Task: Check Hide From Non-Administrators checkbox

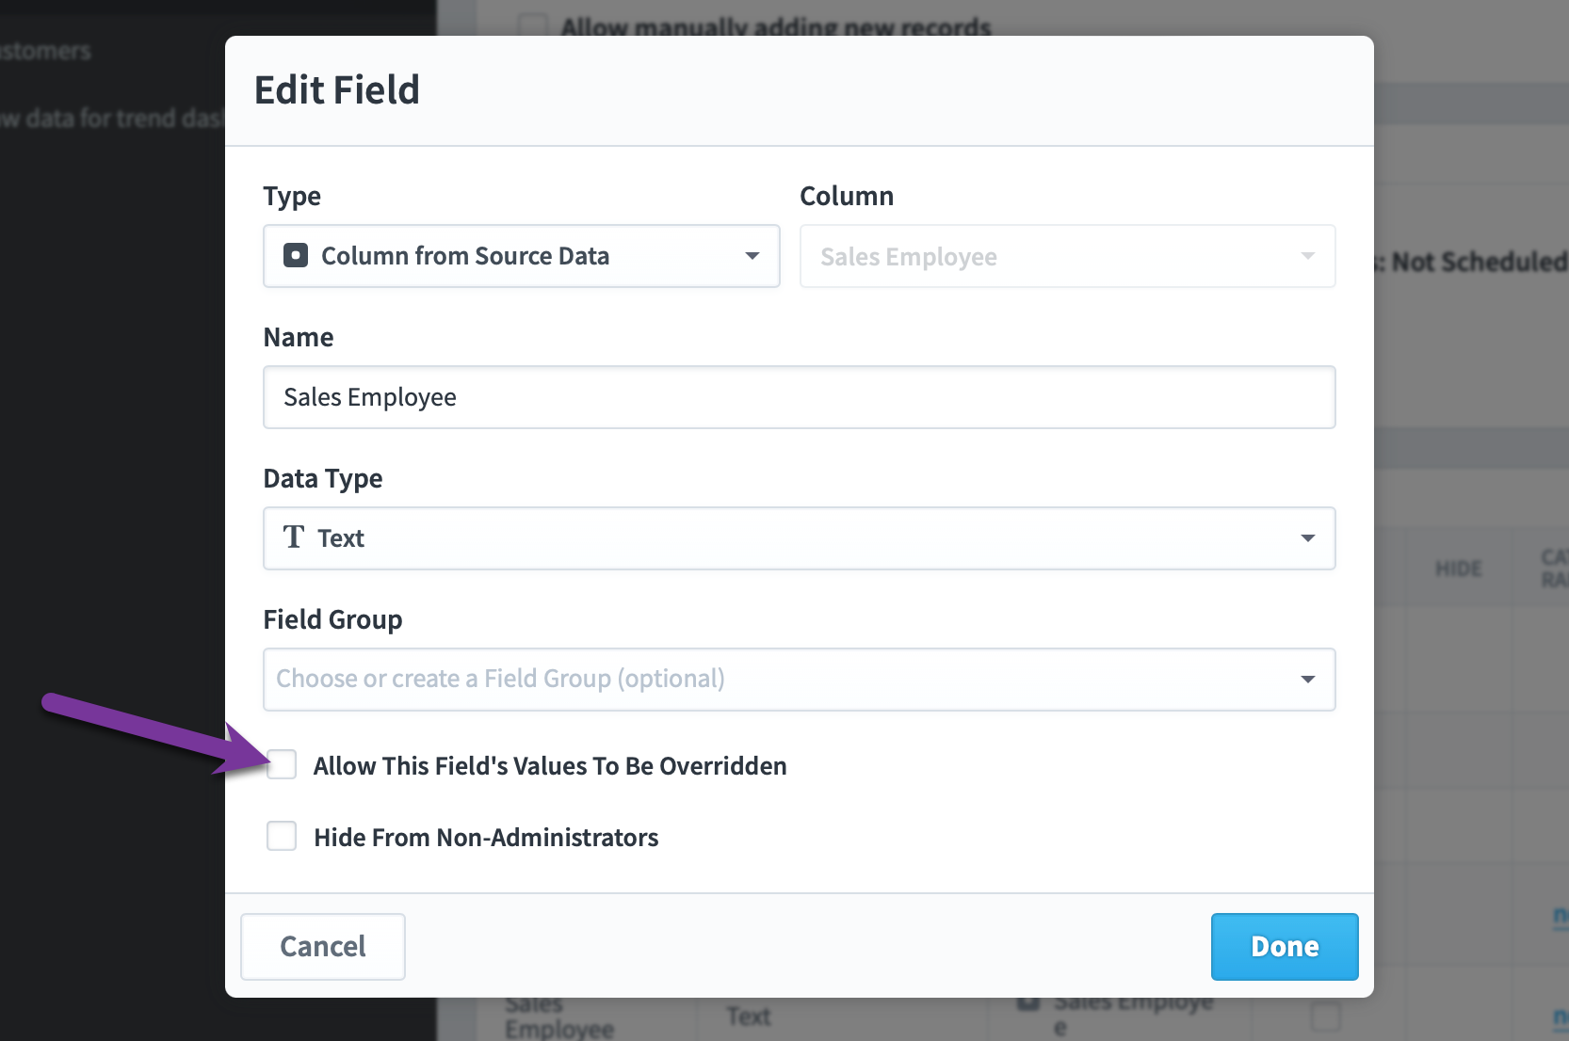Action: [x=282, y=836]
